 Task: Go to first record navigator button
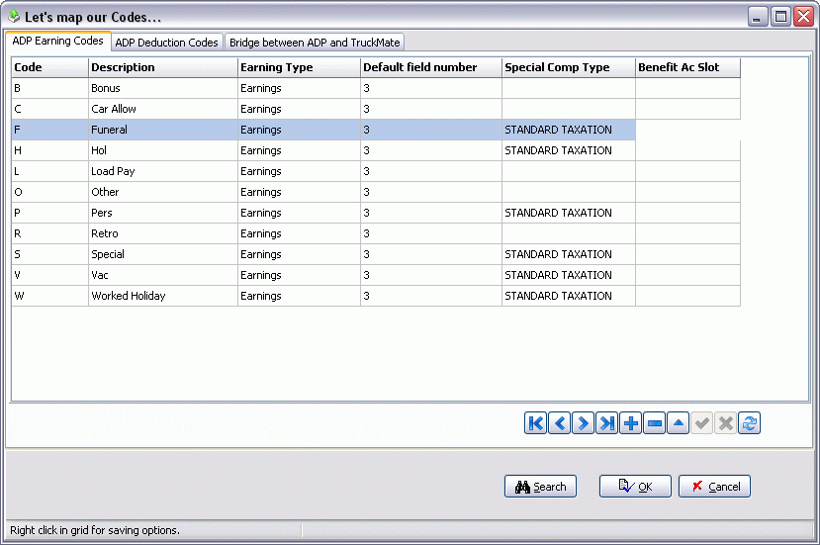pyautogui.click(x=535, y=423)
